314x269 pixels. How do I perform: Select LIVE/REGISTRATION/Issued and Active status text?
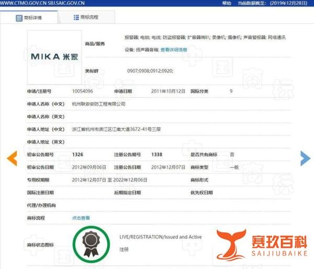point(161,237)
